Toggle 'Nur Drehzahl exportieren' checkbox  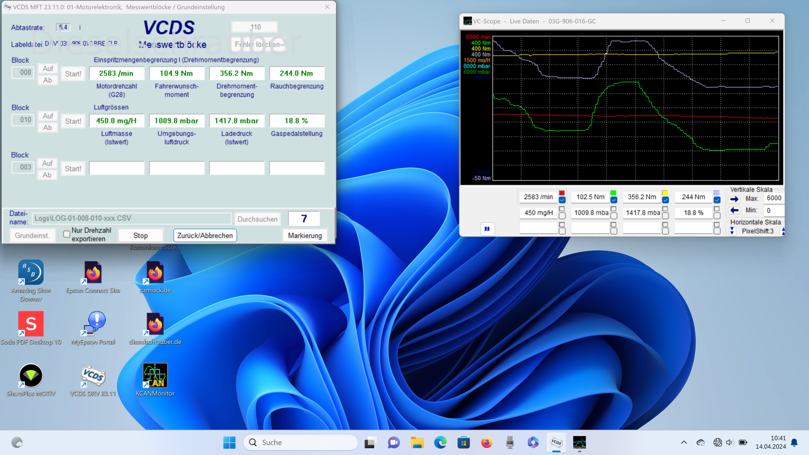pos(66,234)
